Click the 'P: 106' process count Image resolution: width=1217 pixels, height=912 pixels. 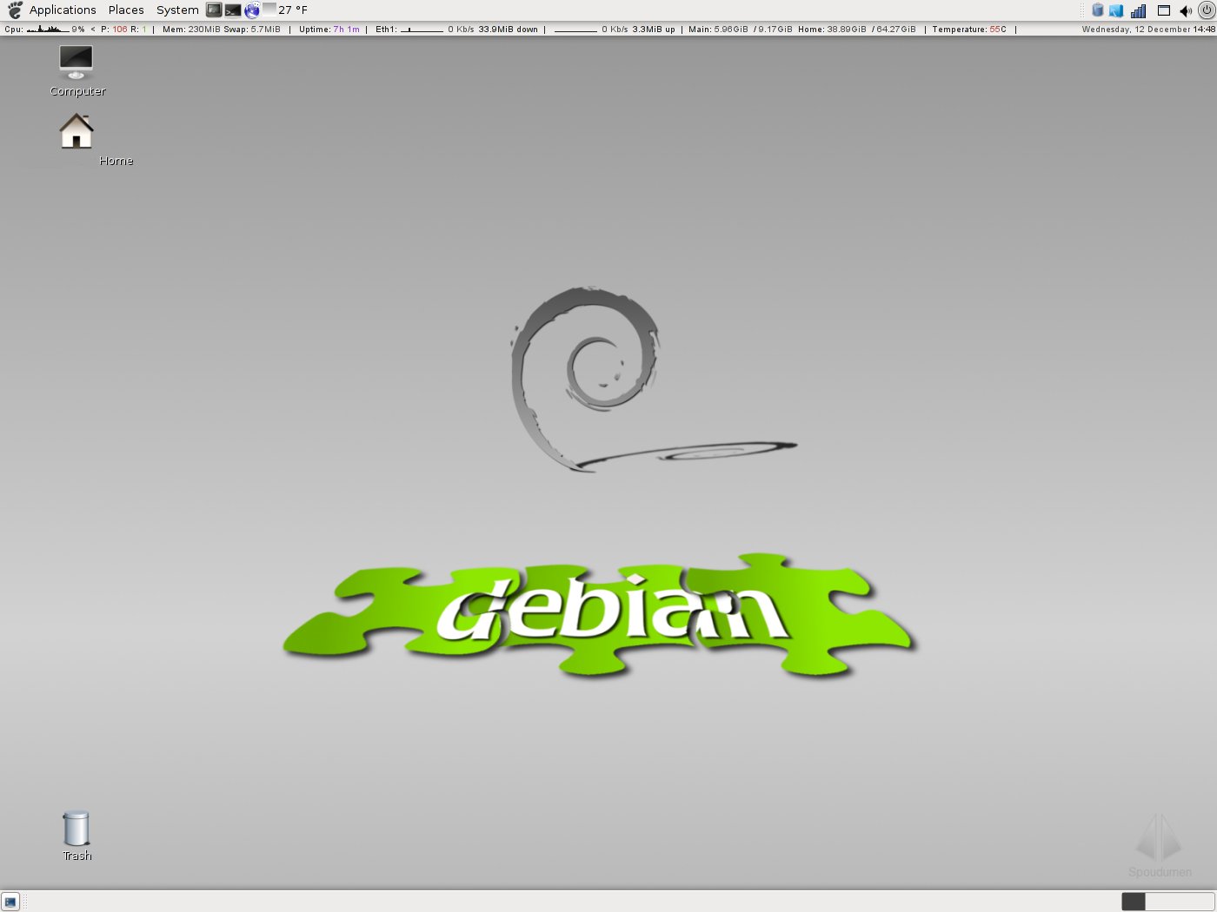114,30
